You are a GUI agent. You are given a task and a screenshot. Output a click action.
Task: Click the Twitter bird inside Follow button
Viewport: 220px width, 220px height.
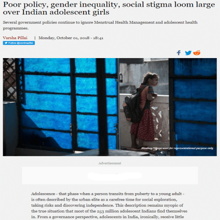click(6, 43)
